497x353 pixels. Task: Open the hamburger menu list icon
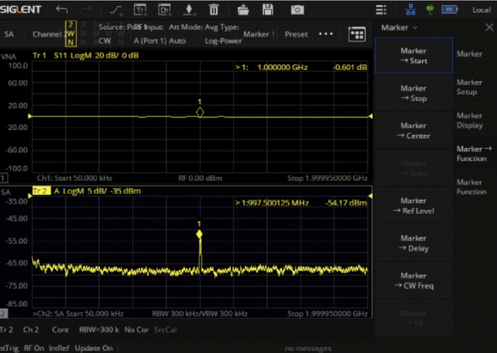click(x=381, y=10)
